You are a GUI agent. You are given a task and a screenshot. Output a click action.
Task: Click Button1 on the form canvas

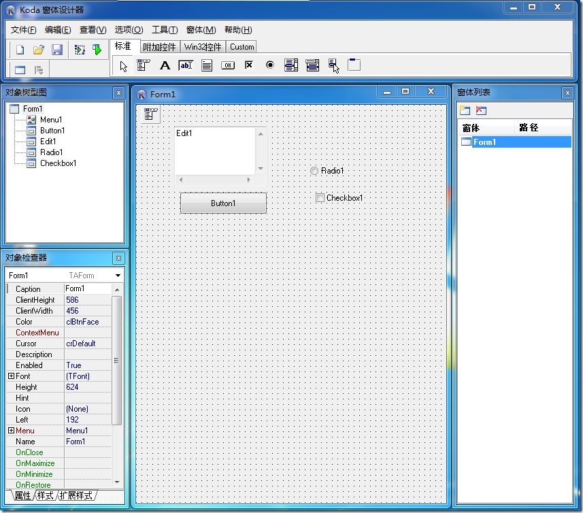[223, 203]
